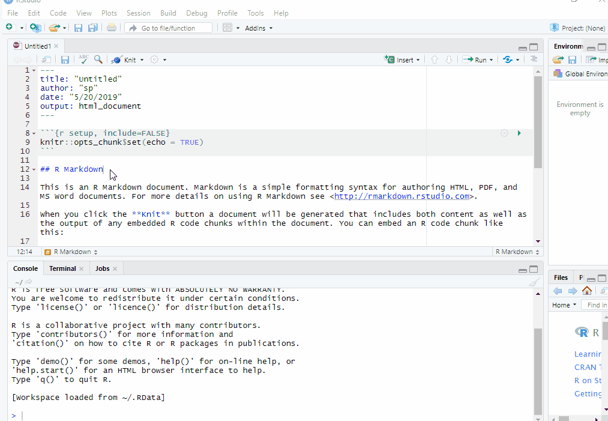The width and height of the screenshot is (608, 421).
Task: Follow the rmarkdown.rstudio.com link
Action: pyautogui.click(x=402, y=196)
